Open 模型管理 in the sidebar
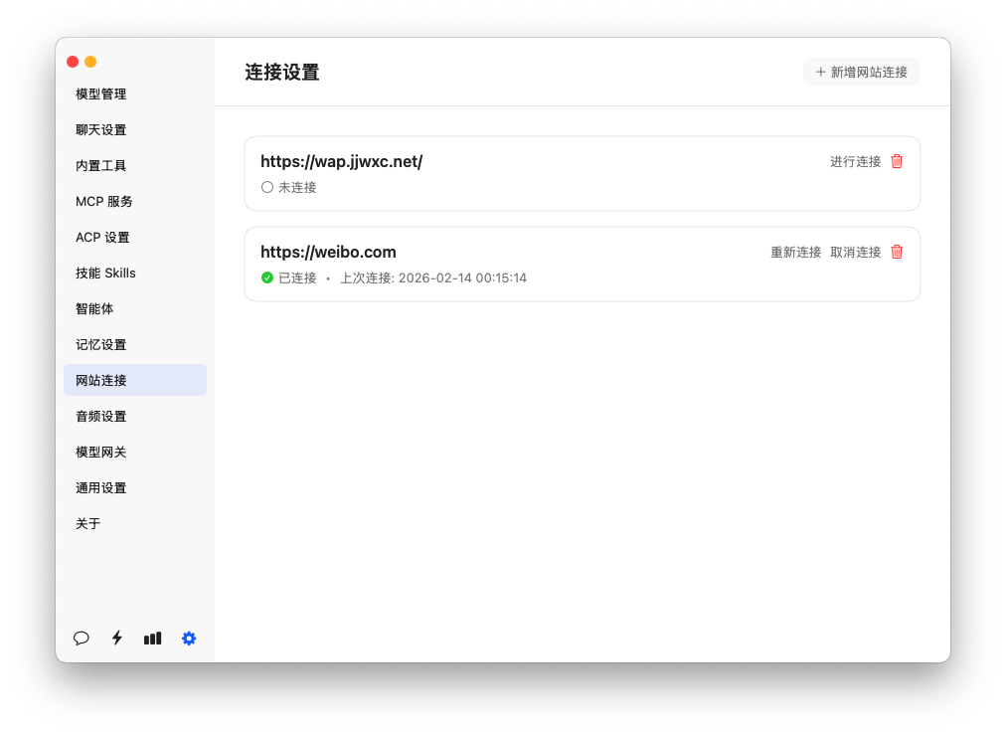The height and width of the screenshot is (736, 1006). tap(101, 94)
